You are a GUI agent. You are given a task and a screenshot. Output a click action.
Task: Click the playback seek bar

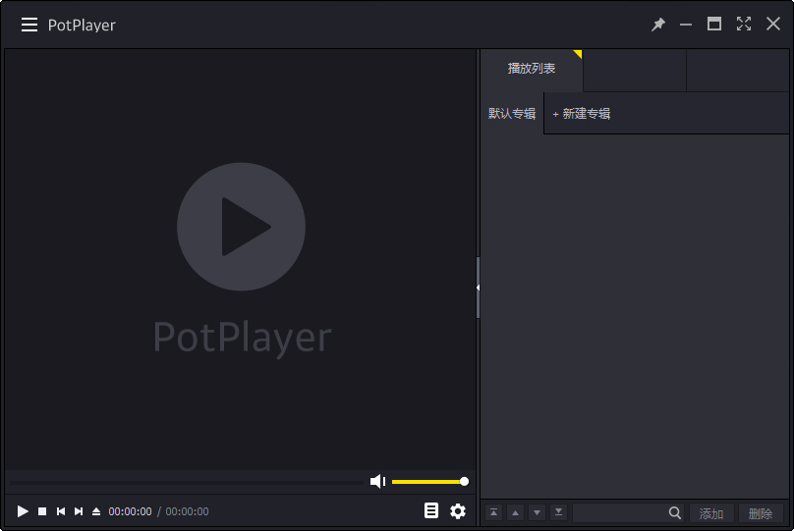(x=187, y=483)
